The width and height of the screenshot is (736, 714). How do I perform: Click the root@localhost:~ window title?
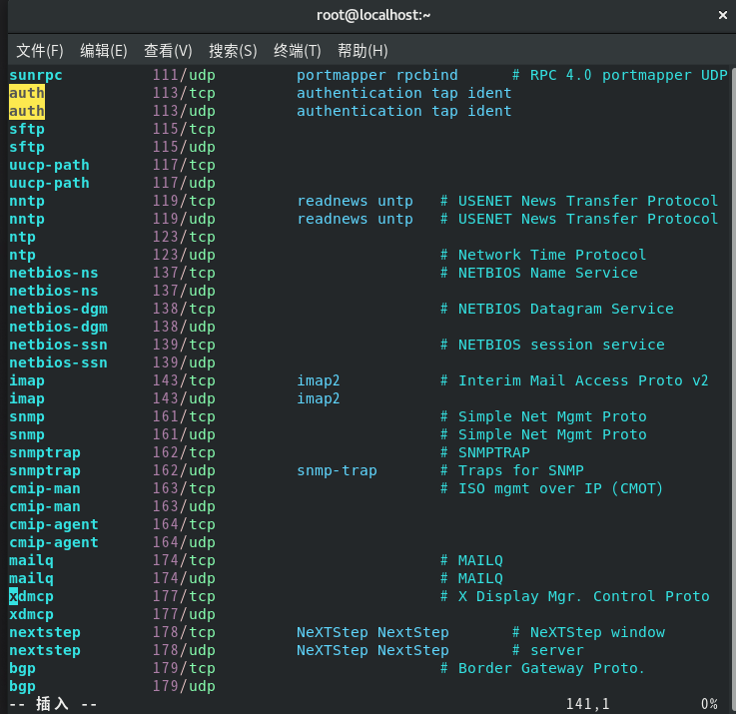[373, 15]
